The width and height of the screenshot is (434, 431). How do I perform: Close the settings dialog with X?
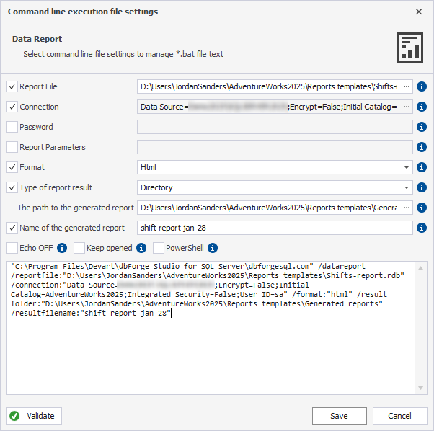click(419, 12)
